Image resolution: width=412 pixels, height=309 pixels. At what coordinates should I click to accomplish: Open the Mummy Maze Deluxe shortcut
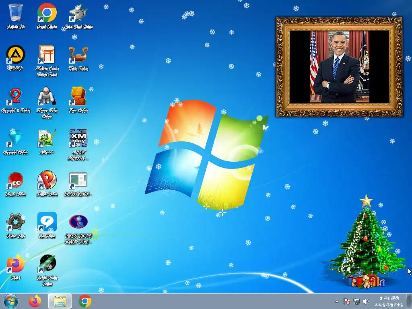[x=47, y=103]
